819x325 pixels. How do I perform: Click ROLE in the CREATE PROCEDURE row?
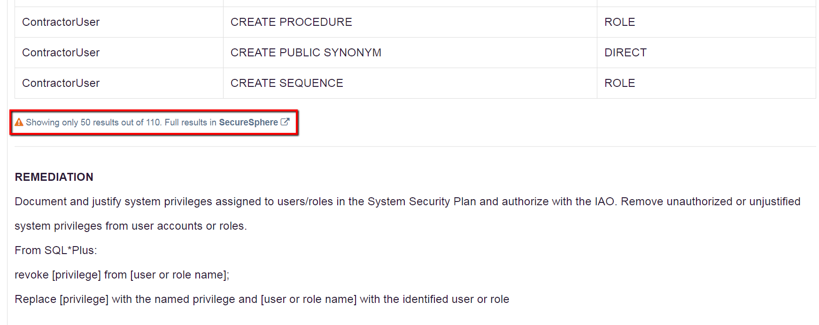619,22
